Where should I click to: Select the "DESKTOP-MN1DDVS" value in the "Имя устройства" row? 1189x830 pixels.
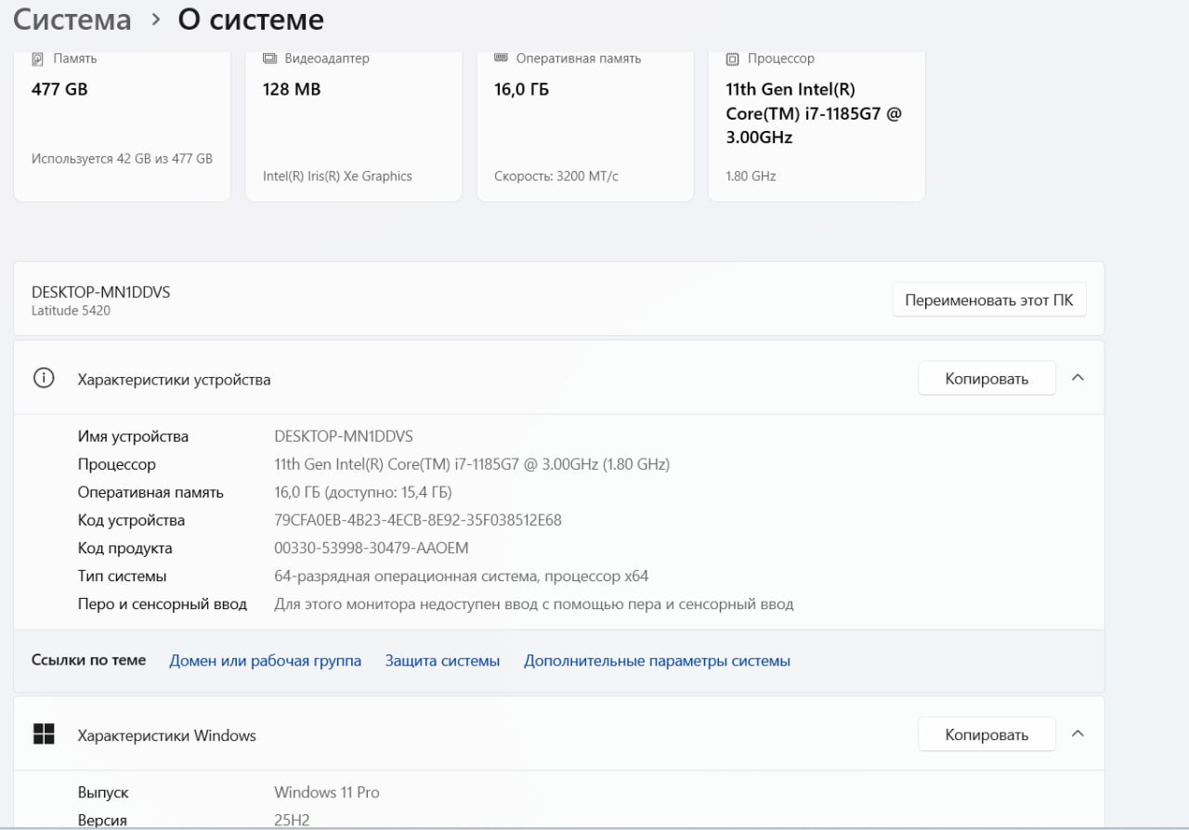click(x=344, y=436)
